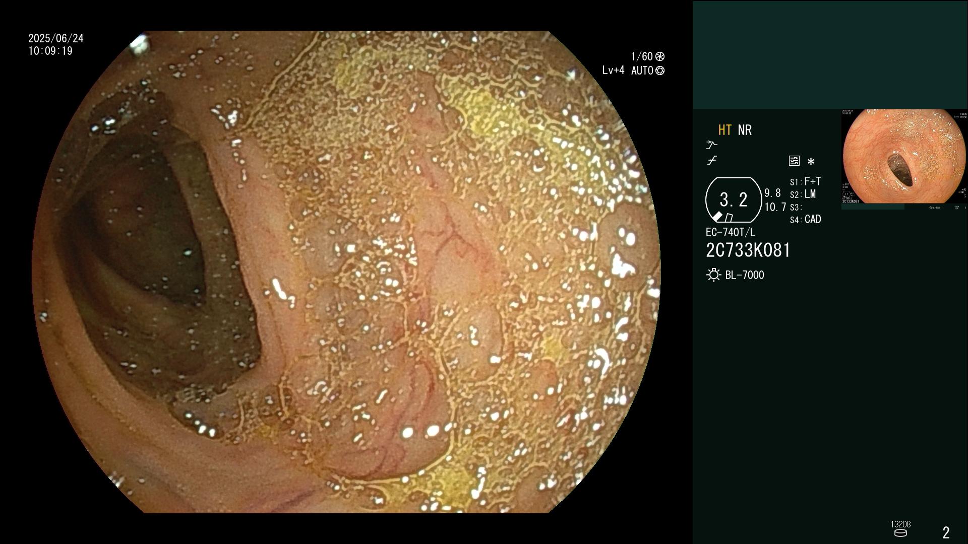Click the 10.7 value beside scope shape

click(x=775, y=207)
